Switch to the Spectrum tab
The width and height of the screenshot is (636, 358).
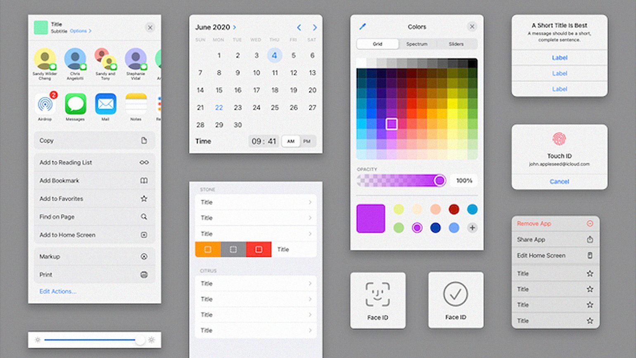coord(417,44)
